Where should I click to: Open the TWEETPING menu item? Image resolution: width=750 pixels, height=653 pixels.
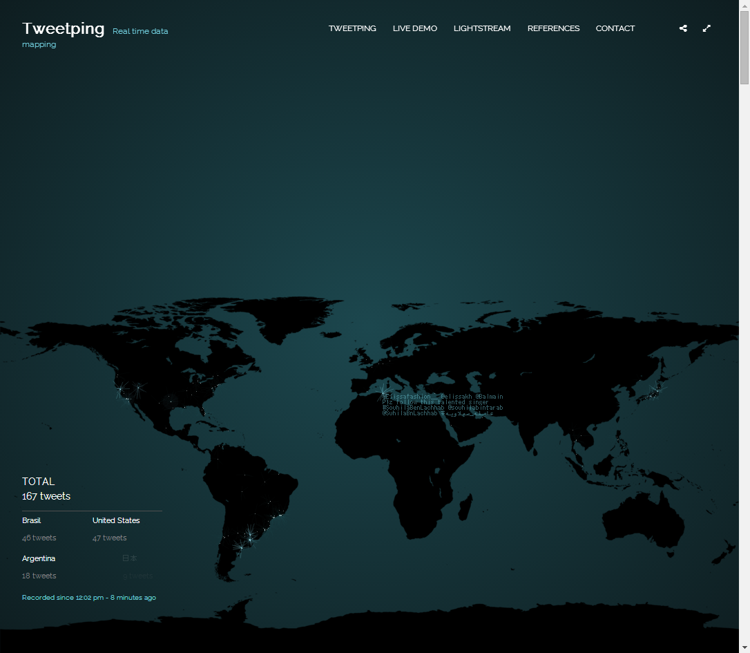352,29
